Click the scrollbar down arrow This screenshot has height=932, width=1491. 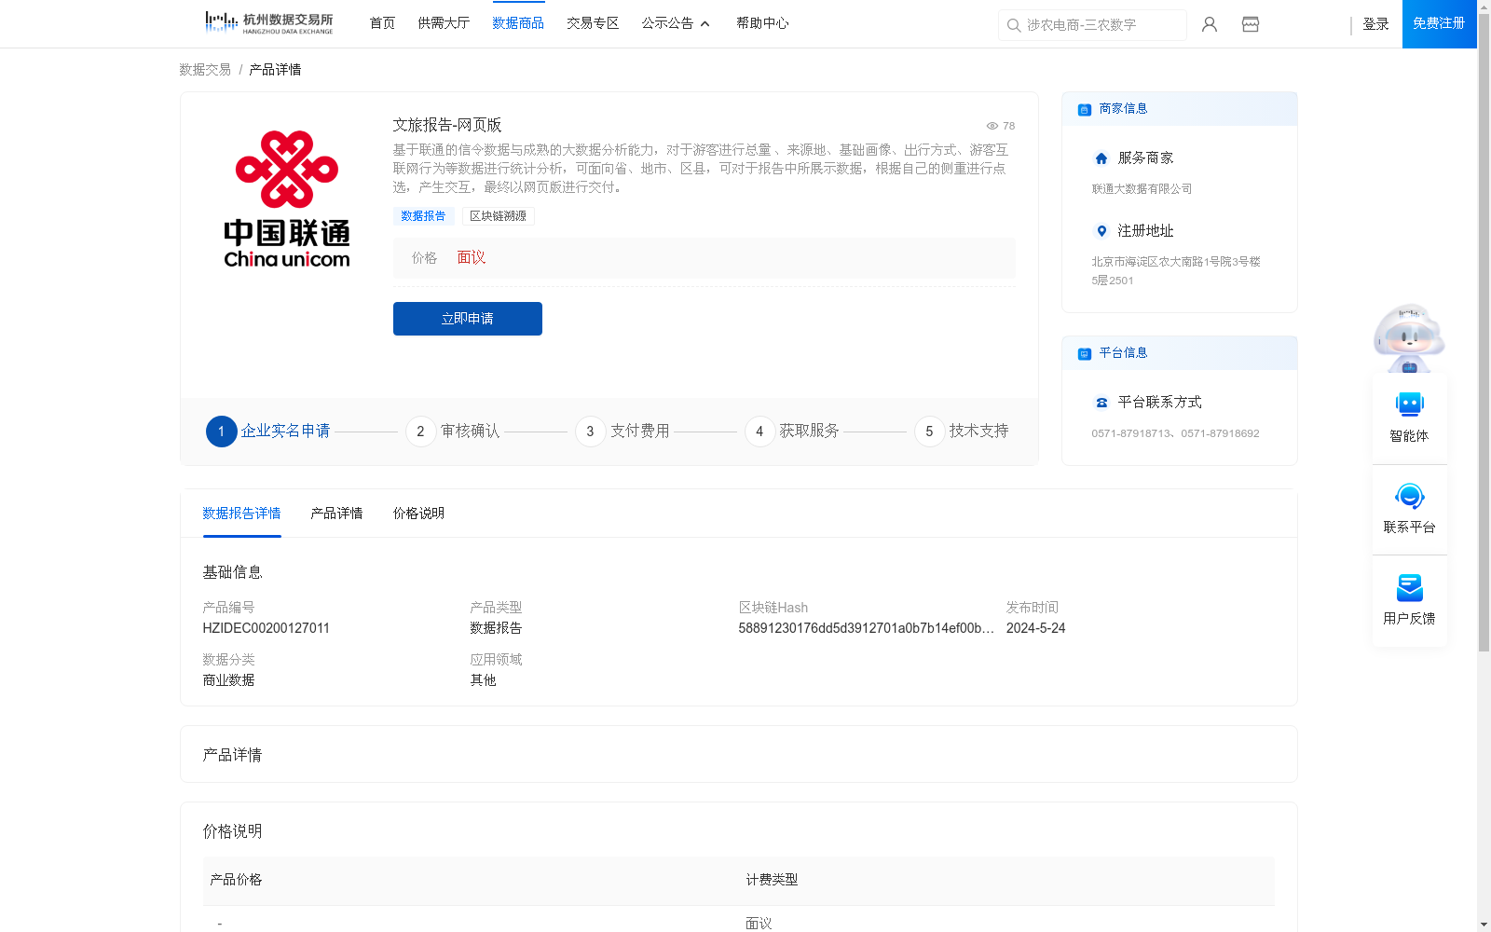tap(1484, 925)
